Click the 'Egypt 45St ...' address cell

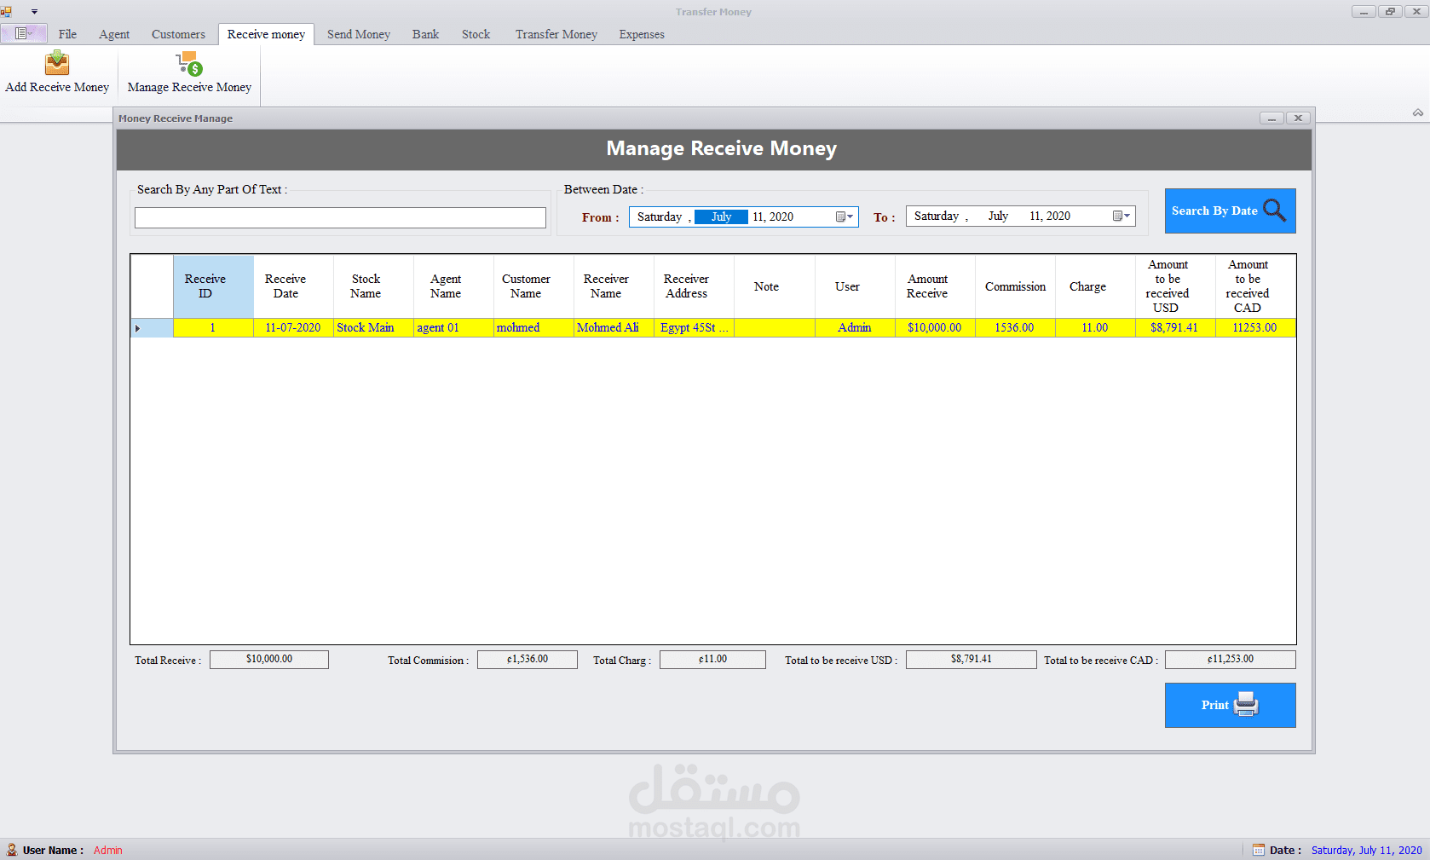click(x=694, y=328)
